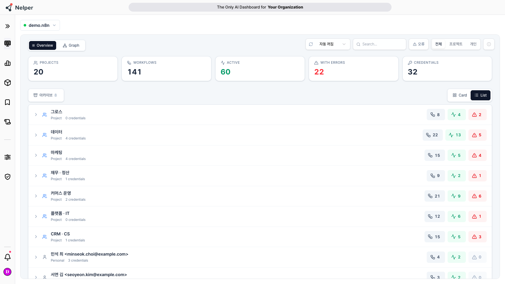Open the monitor dashboard sidebar icon
This screenshot has height=284, width=505.
click(x=8, y=44)
